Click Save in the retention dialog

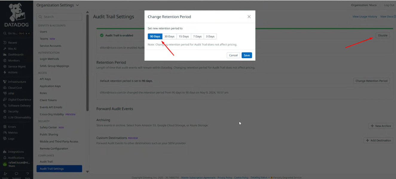(x=247, y=55)
